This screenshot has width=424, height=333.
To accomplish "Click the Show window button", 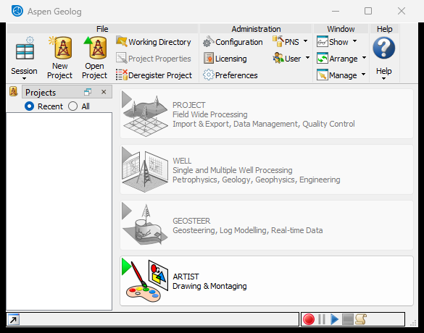I will click(333, 42).
